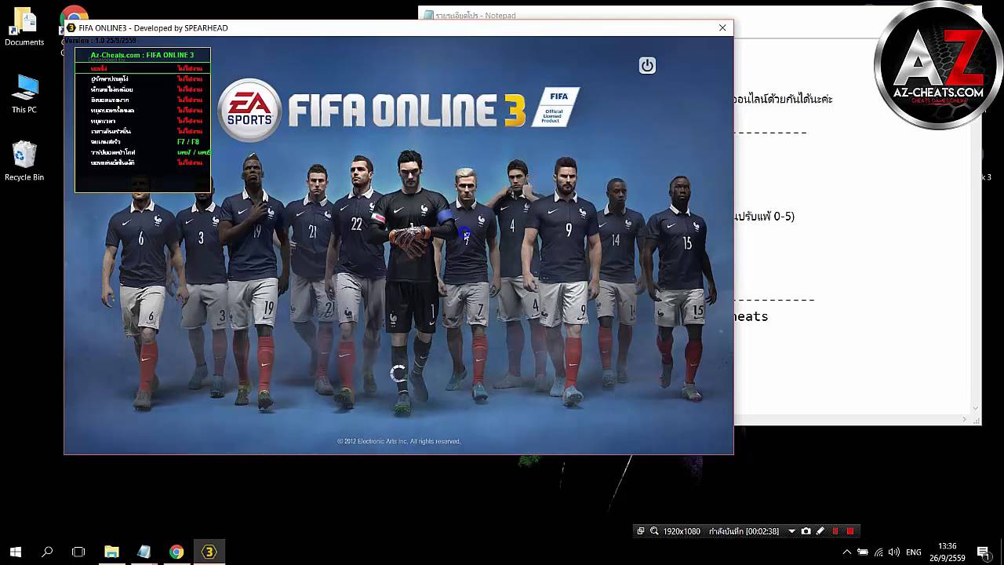This screenshot has width=1004, height=565.
Task: Open the notification action center
Action: (x=983, y=552)
